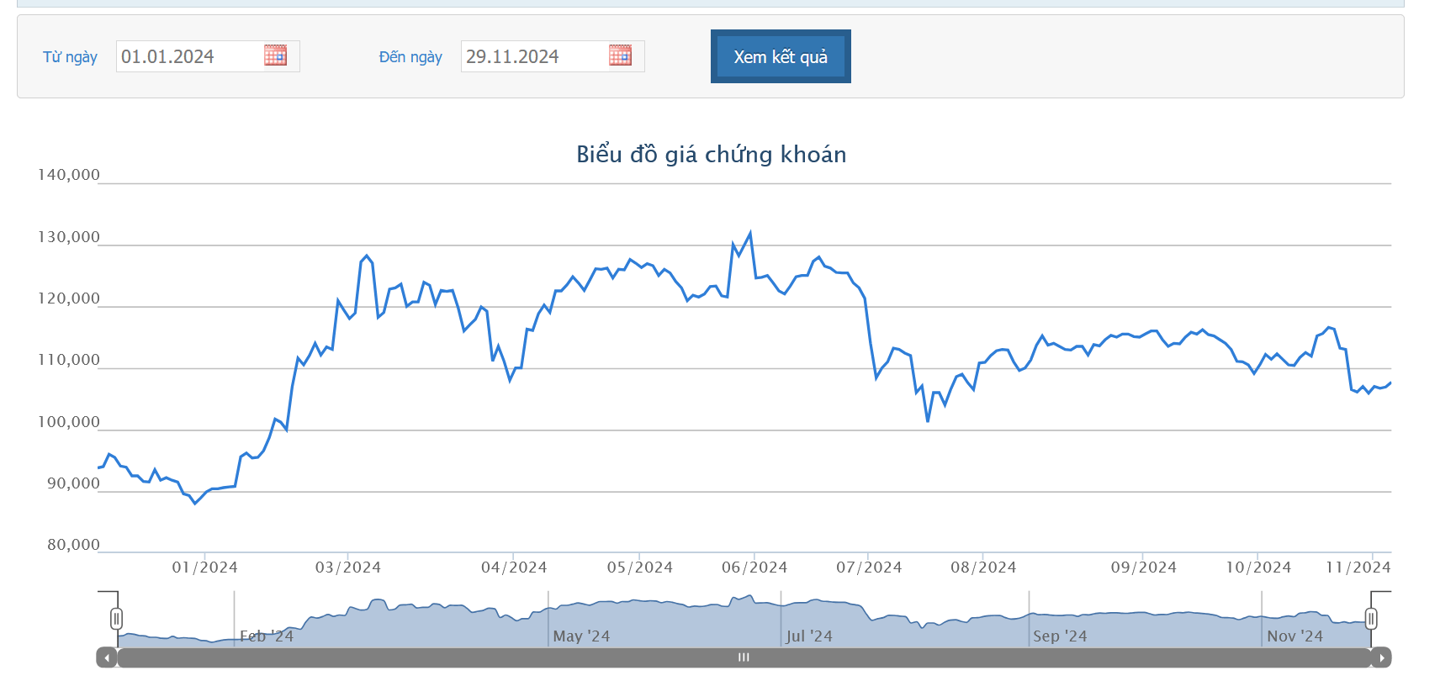Open the calendar picker for Đến ngày
This screenshot has height=681, width=1440.
(x=620, y=55)
